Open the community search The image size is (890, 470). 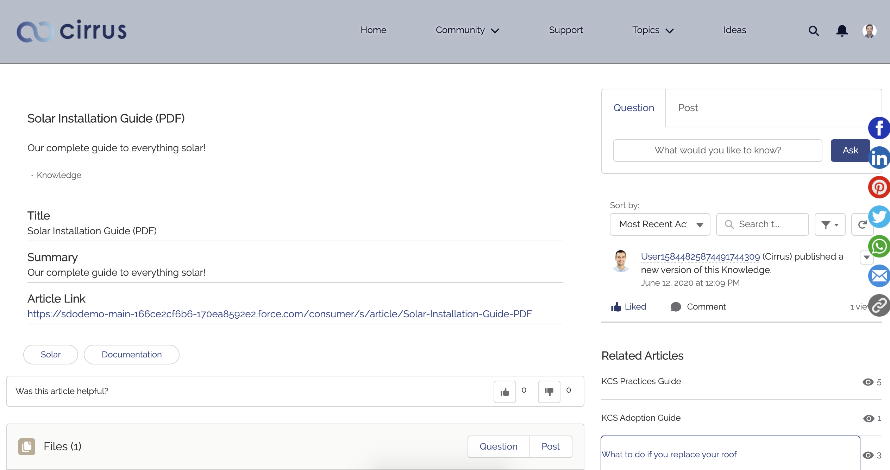coord(814,31)
